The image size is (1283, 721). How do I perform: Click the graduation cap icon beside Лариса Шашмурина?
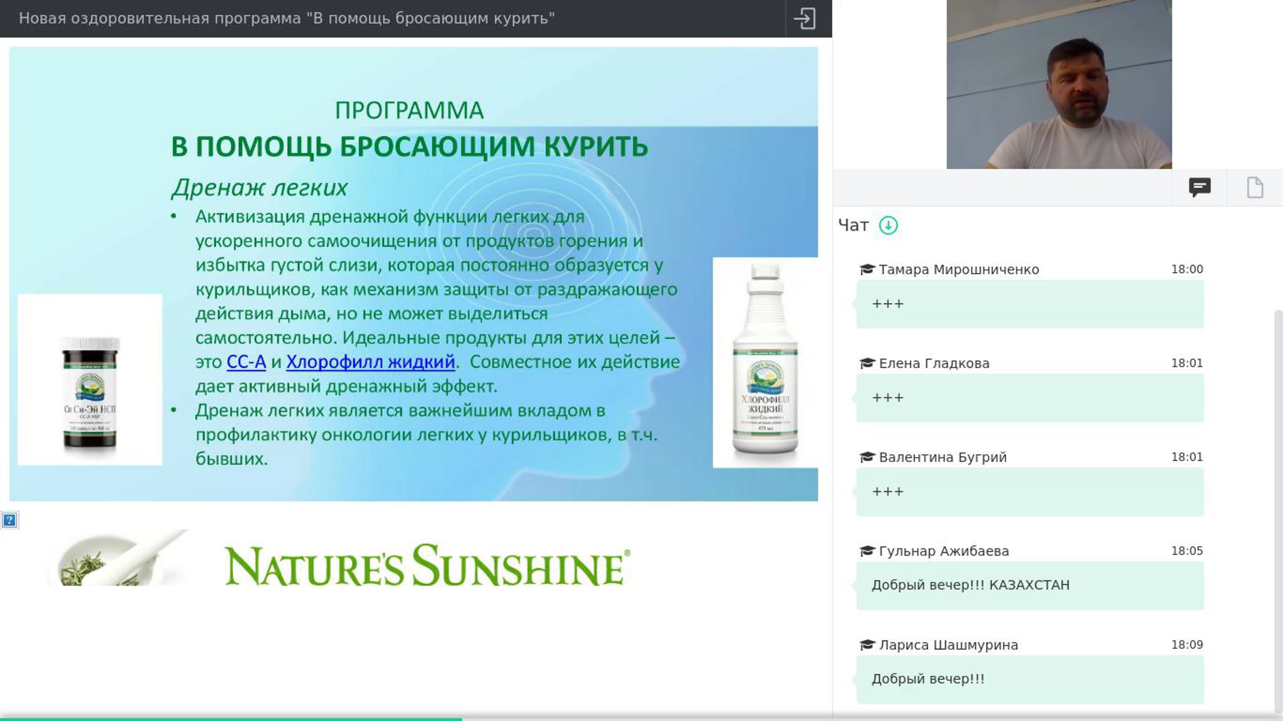867,645
